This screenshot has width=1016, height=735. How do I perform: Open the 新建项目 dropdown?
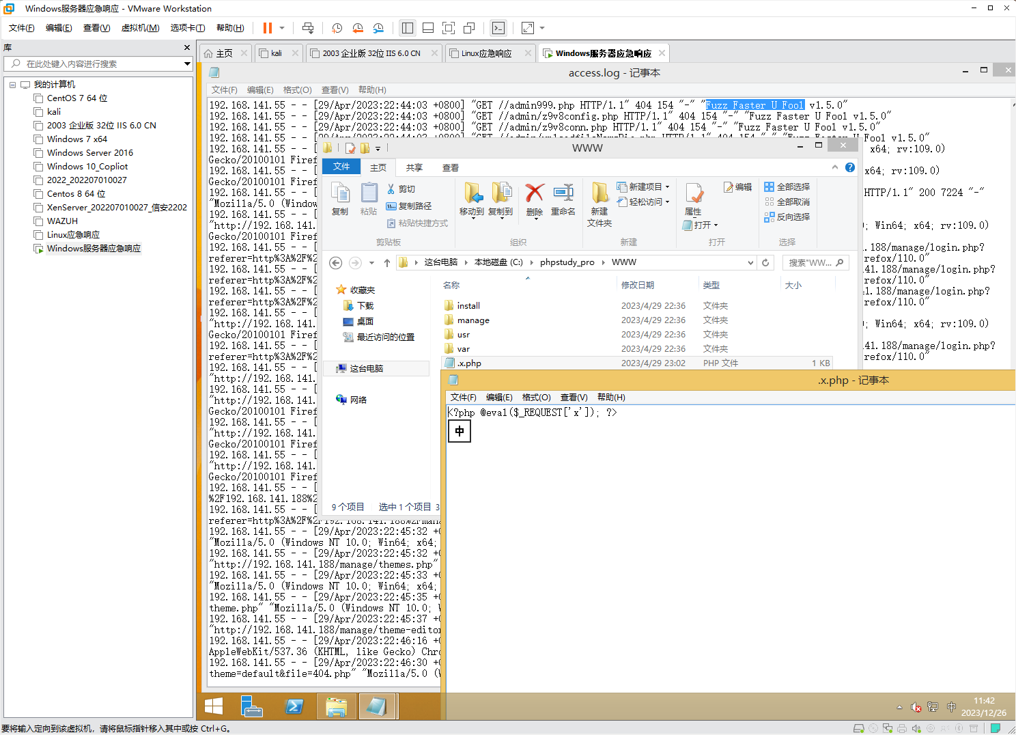coord(643,187)
